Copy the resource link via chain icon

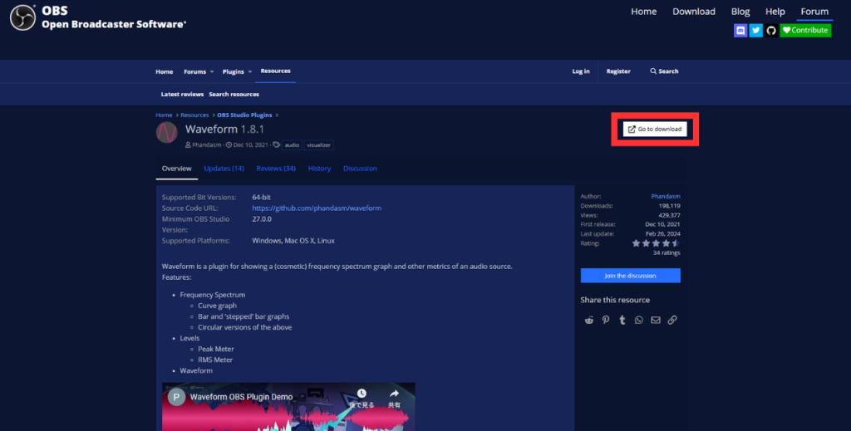coord(672,320)
